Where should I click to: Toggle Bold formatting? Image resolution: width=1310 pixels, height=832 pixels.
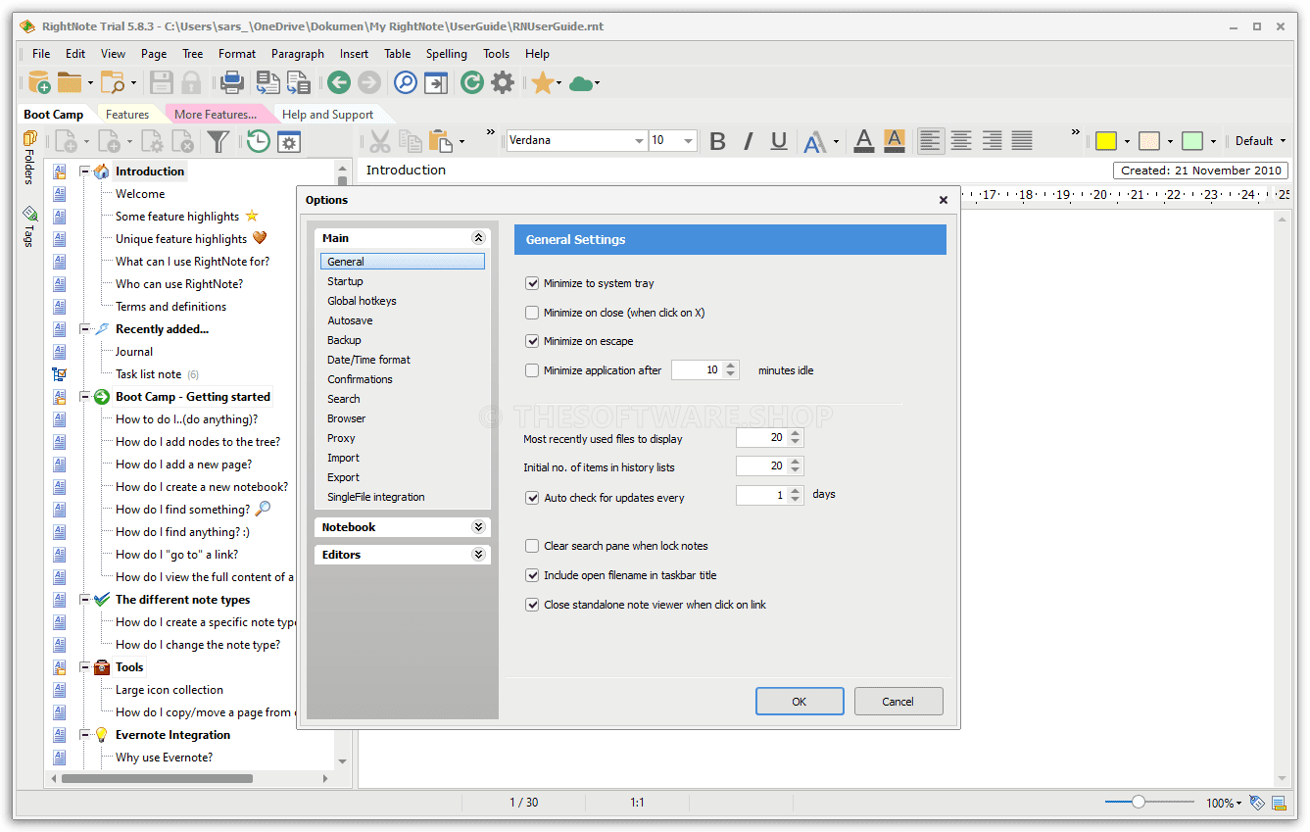pyautogui.click(x=717, y=141)
